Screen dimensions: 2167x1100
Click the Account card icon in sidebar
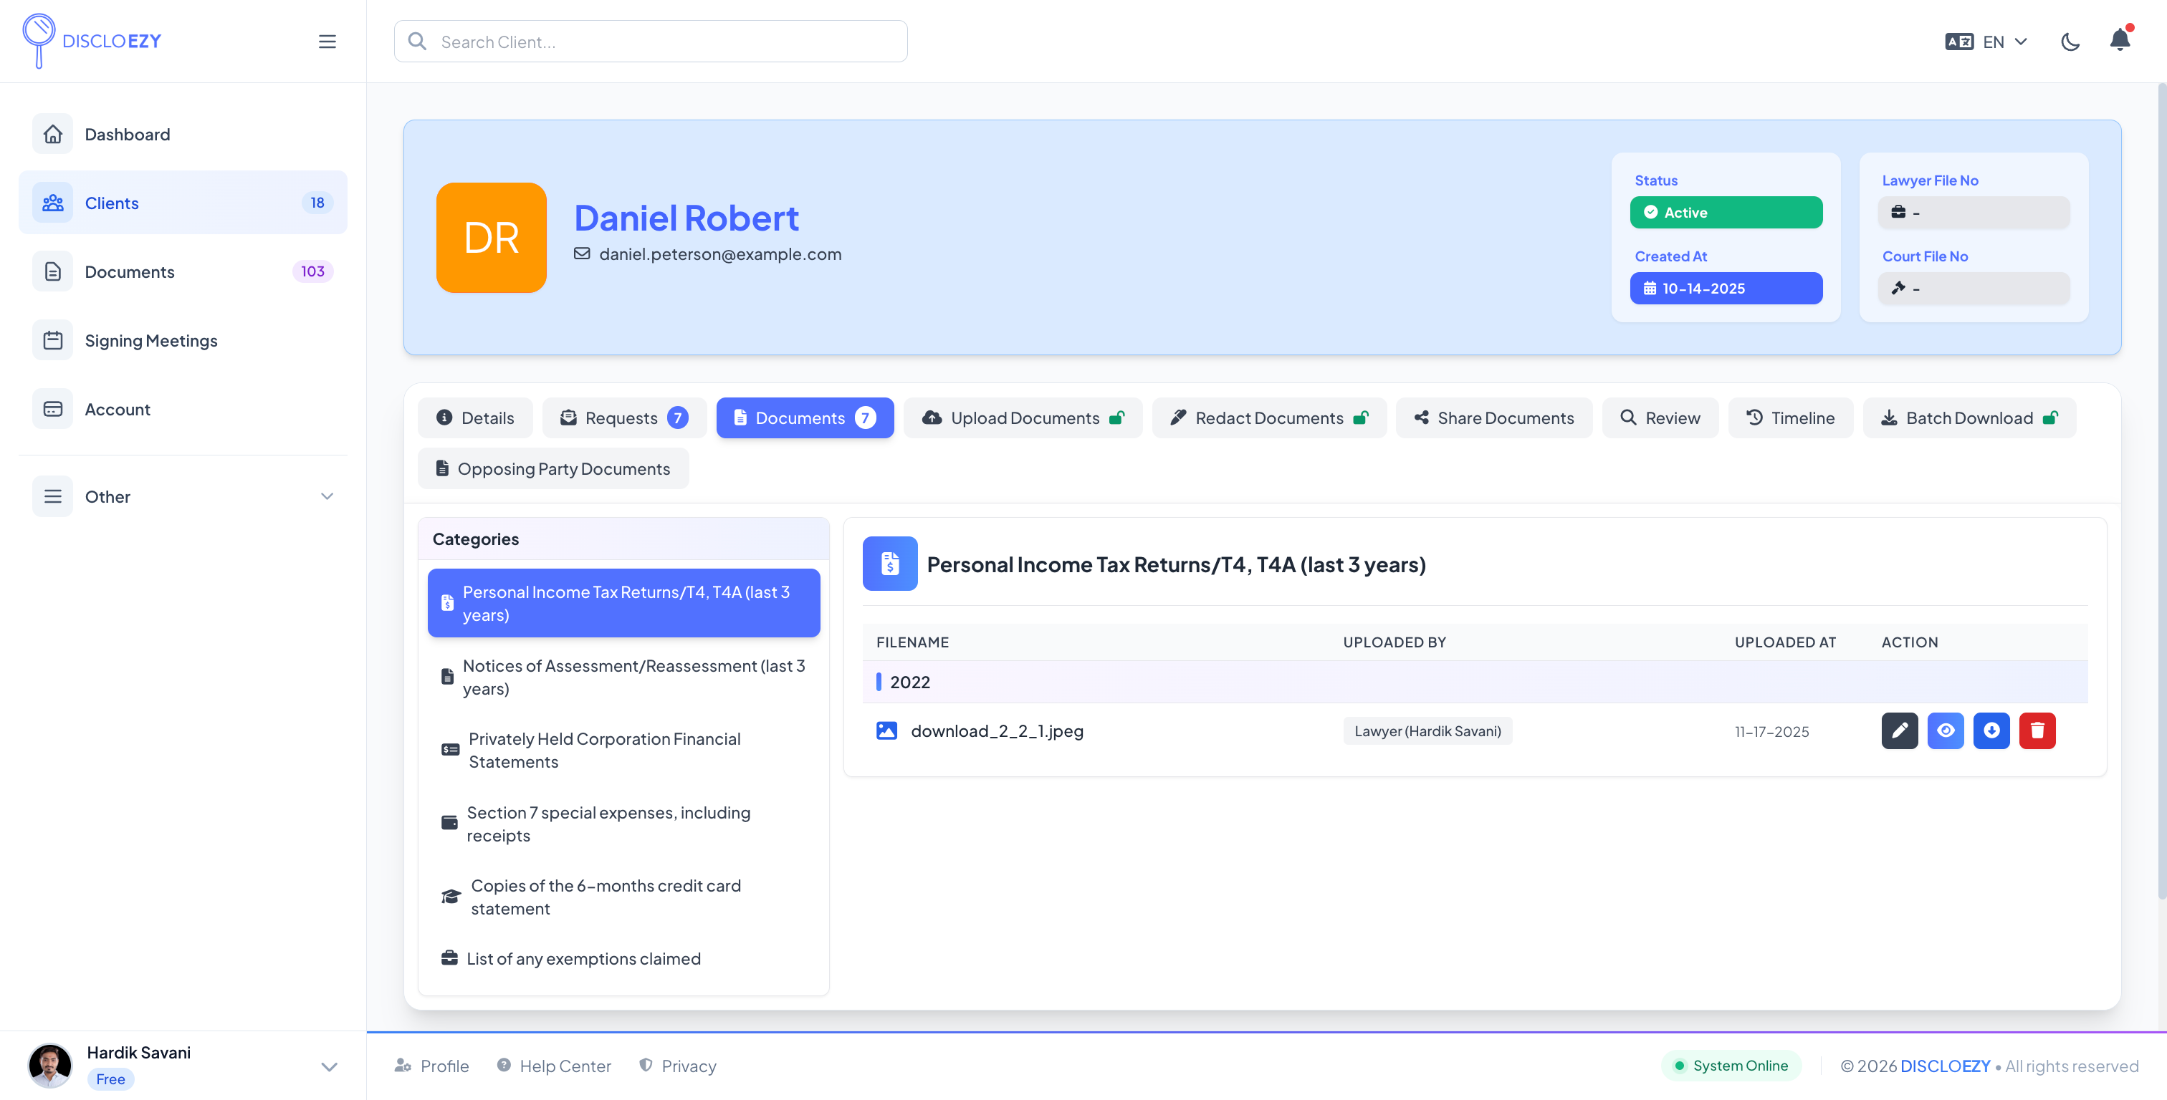pos(52,409)
